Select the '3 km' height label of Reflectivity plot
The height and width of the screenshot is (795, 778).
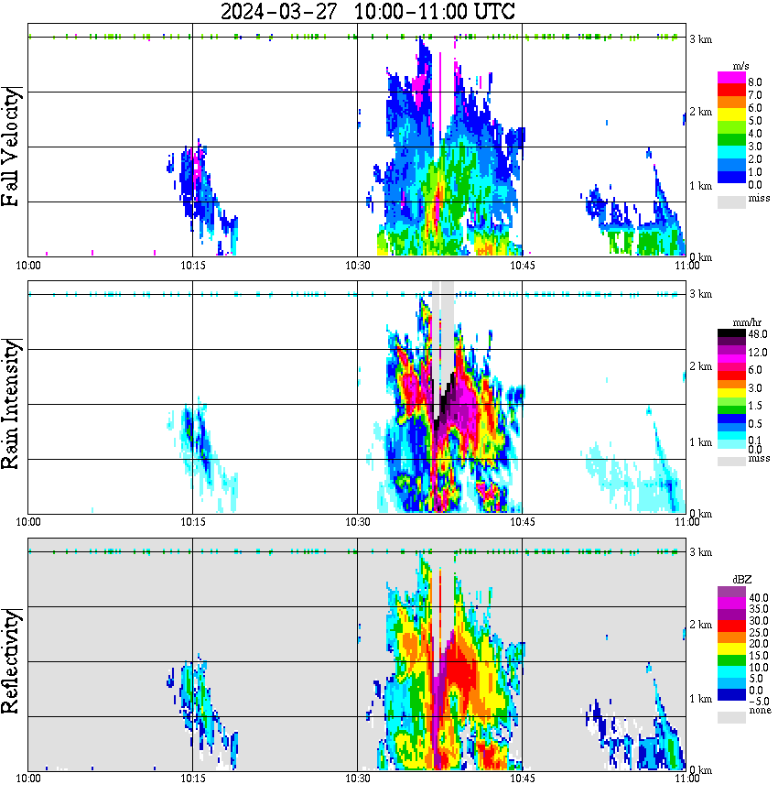coord(700,551)
